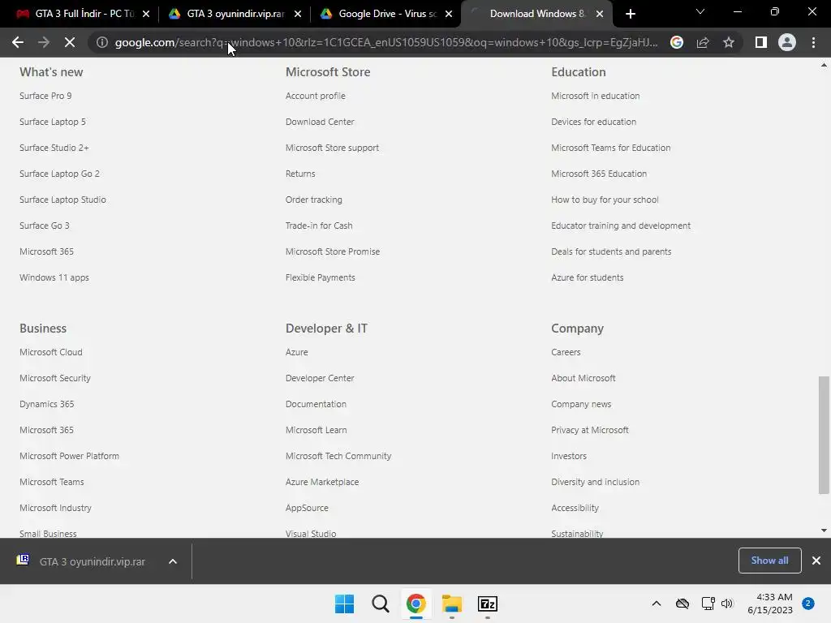
Task: Click the OneDrive cloud tray icon
Action: 682,604
